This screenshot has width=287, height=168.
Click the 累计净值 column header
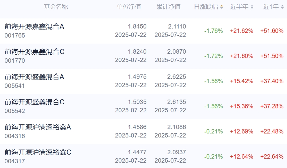pyautogui.click(x=168, y=7)
